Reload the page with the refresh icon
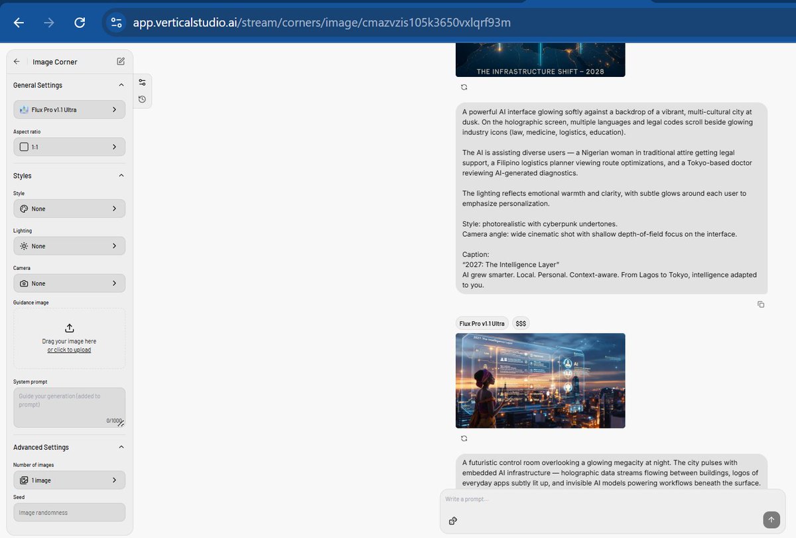This screenshot has width=796, height=538. coord(80,23)
